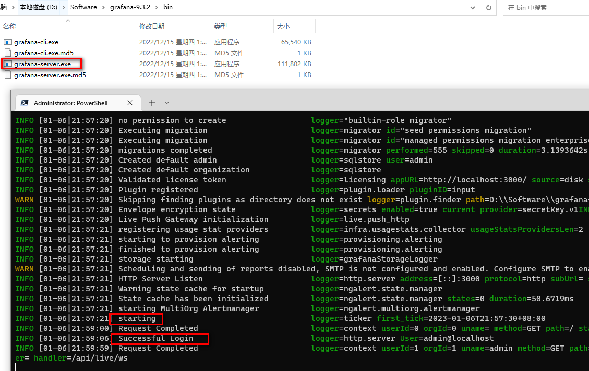
Task: Close the Administrator: PowerShell tab
Action: click(130, 103)
